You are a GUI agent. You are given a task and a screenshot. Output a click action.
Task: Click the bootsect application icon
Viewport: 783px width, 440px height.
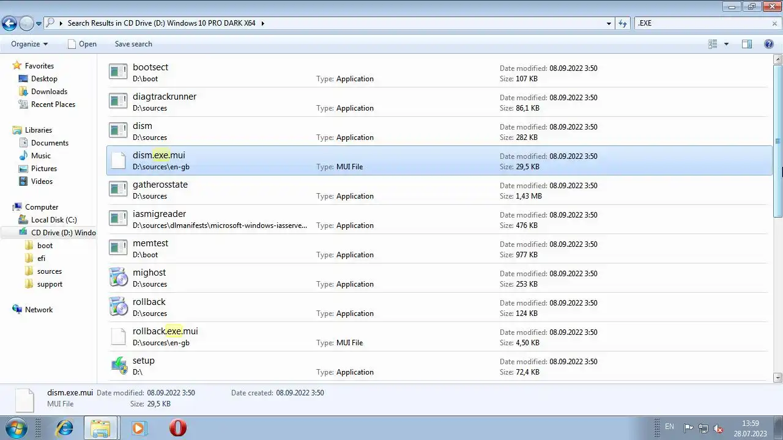click(x=118, y=71)
